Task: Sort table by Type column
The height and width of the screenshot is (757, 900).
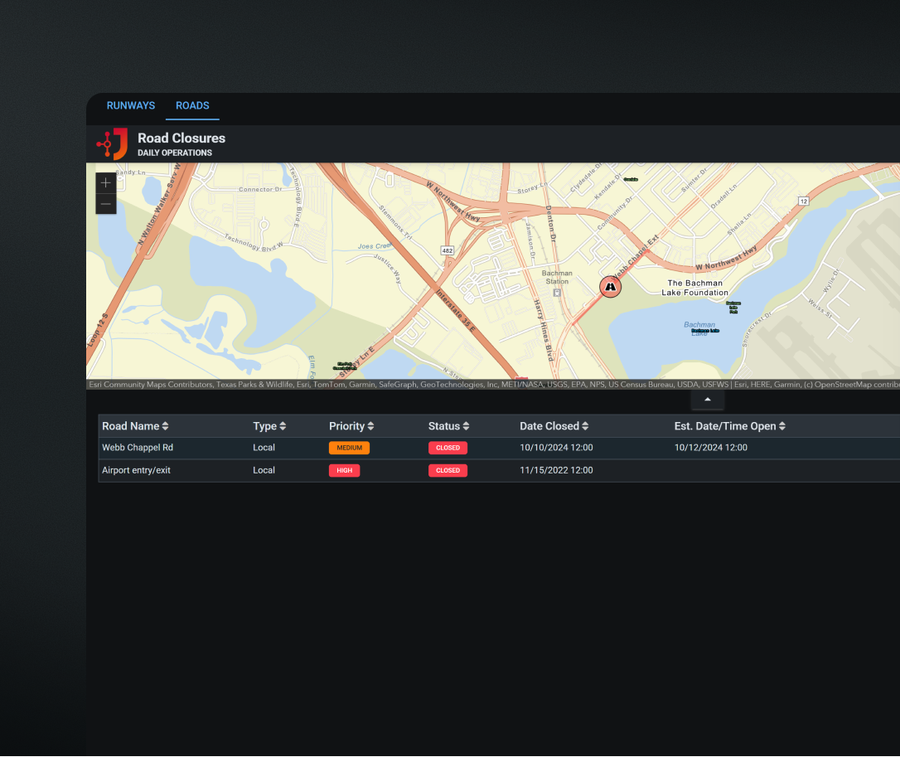Action: point(269,426)
